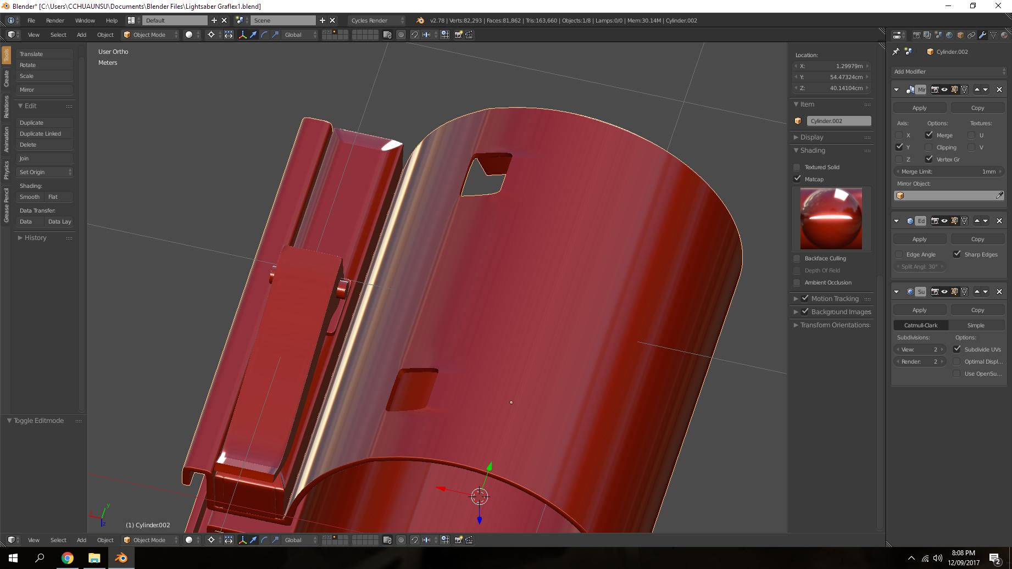This screenshot has height=569, width=1012.
Task: Open the Object properties tab (orange cube)
Action: pyautogui.click(x=960, y=35)
